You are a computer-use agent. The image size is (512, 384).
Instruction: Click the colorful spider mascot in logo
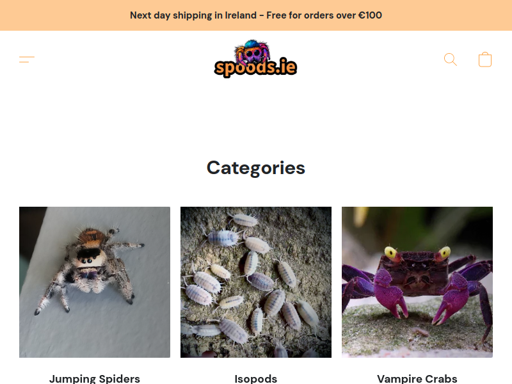pos(252,51)
